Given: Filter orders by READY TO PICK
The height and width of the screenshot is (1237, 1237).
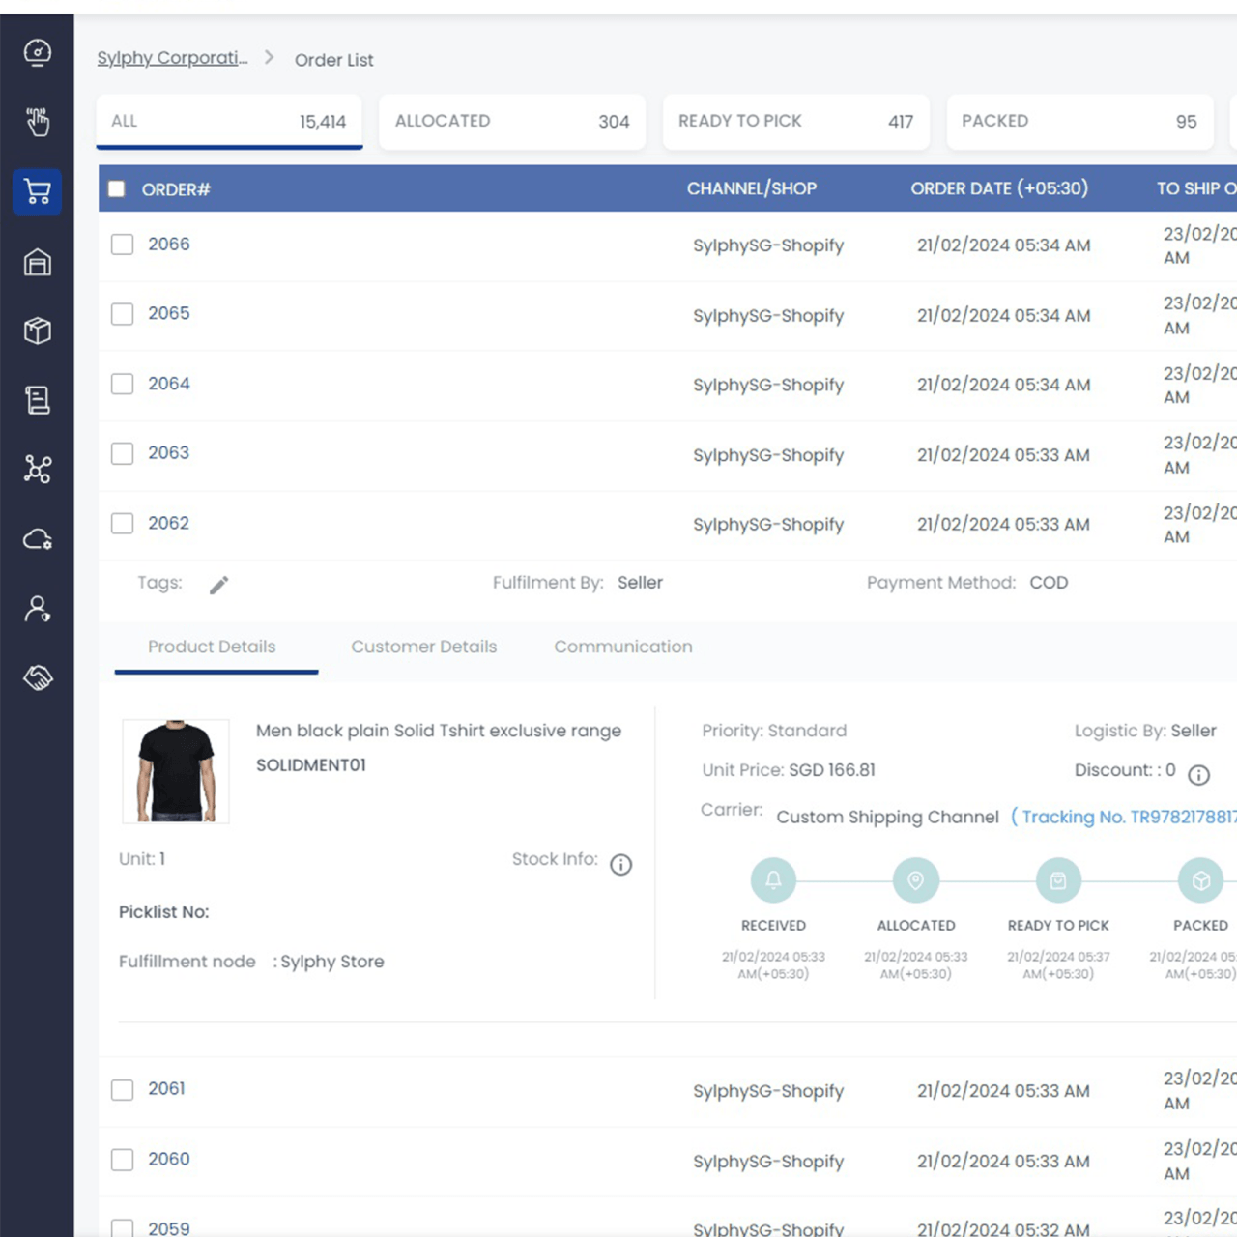Looking at the screenshot, I should pyautogui.click(x=795, y=122).
